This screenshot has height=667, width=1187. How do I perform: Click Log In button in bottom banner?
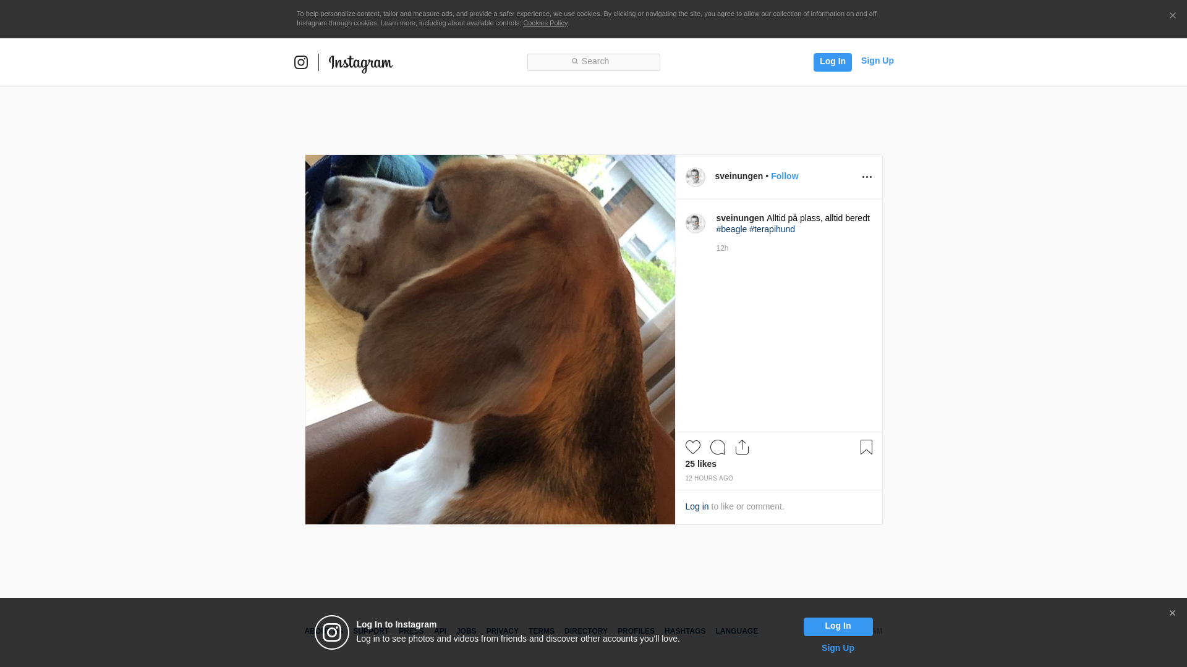pyautogui.click(x=838, y=627)
